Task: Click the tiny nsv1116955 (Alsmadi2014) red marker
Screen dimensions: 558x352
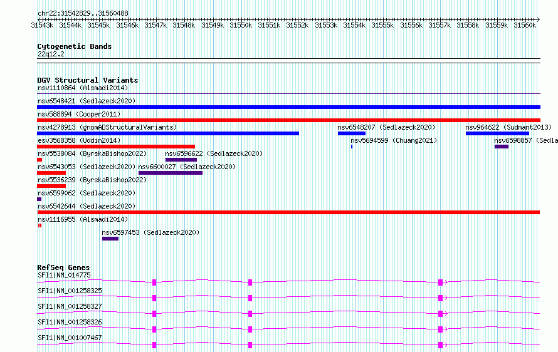Action: pyautogui.click(x=40, y=225)
